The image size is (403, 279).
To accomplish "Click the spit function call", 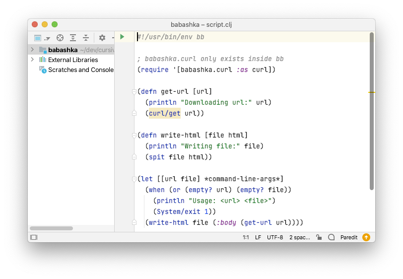I will (157, 157).
